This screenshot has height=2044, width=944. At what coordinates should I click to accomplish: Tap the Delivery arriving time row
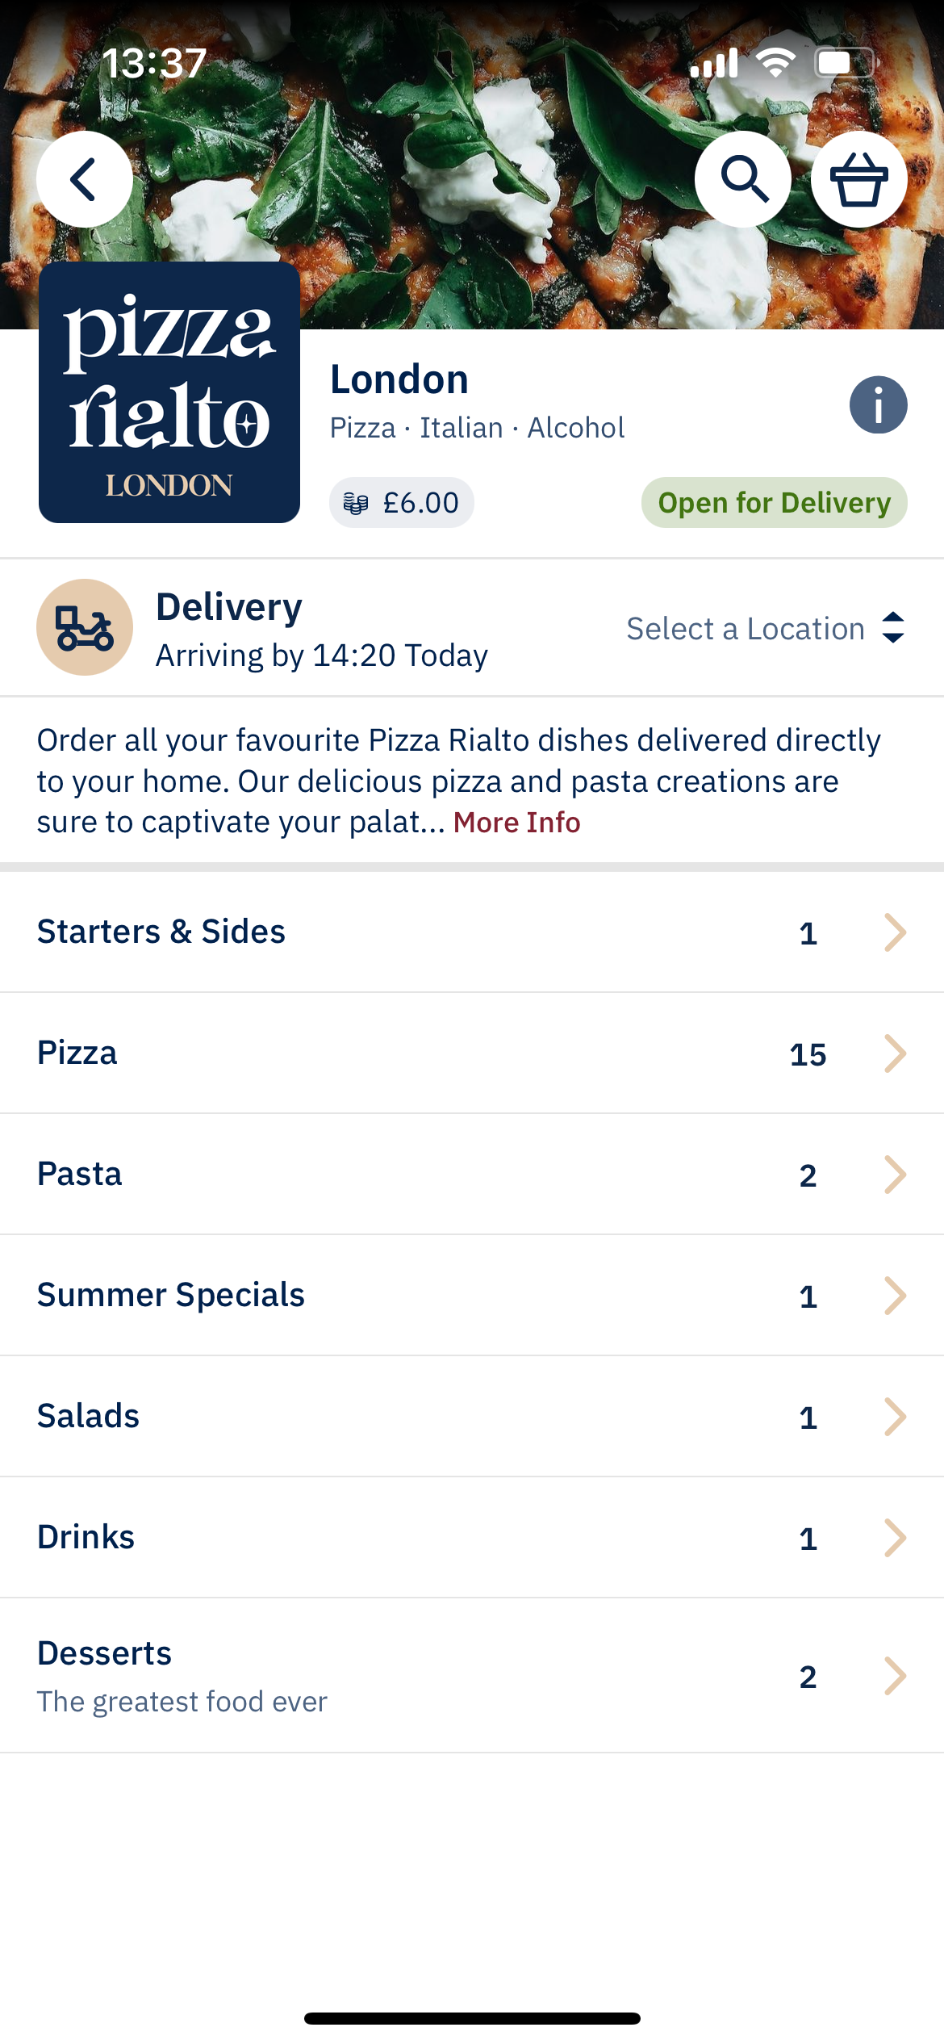tap(321, 630)
